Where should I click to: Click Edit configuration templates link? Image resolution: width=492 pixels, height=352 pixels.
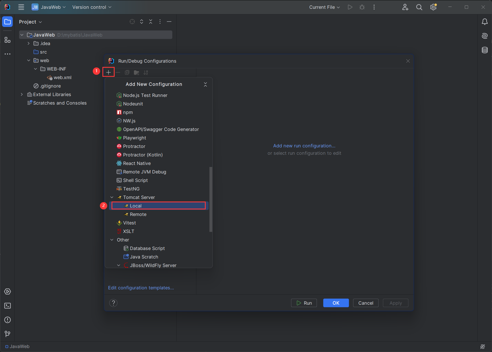(x=141, y=288)
